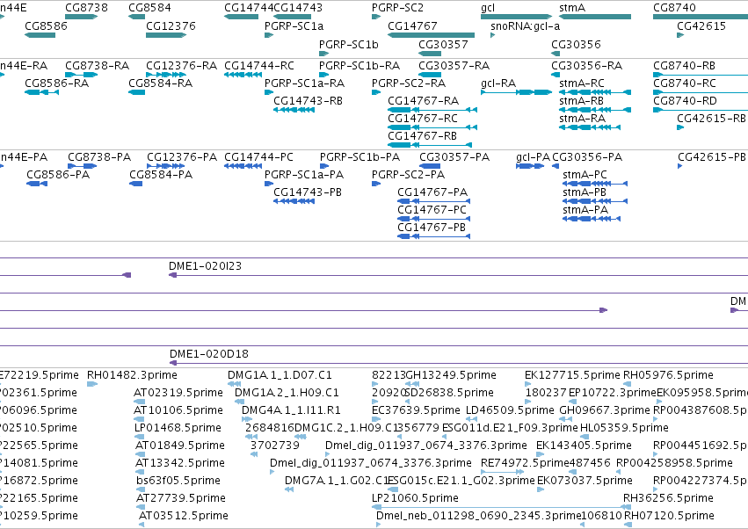Click the DME1-020I23 BAC label
The height and width of the screenshot is (529, 748).
coord(205,265)
